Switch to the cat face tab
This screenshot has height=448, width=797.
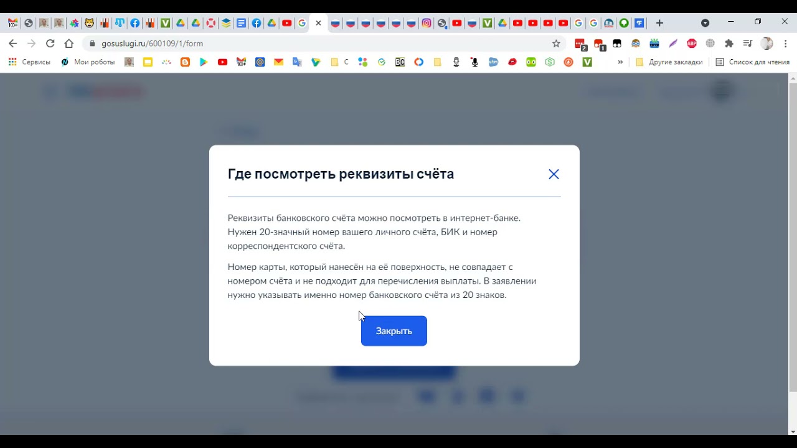(89, 23)
